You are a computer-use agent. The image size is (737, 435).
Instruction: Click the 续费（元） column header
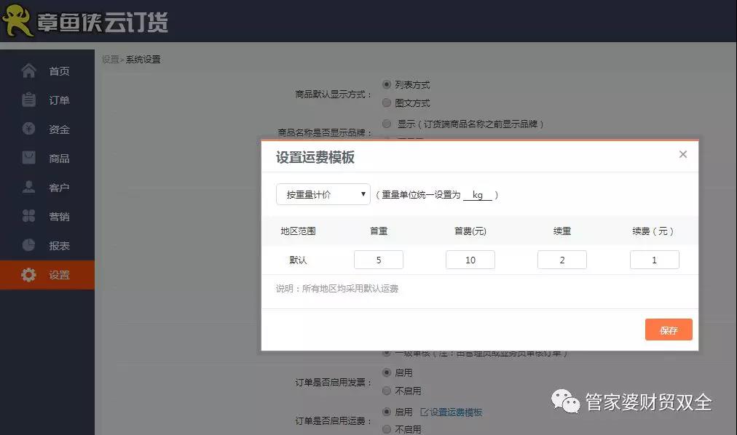click(653, 231)
